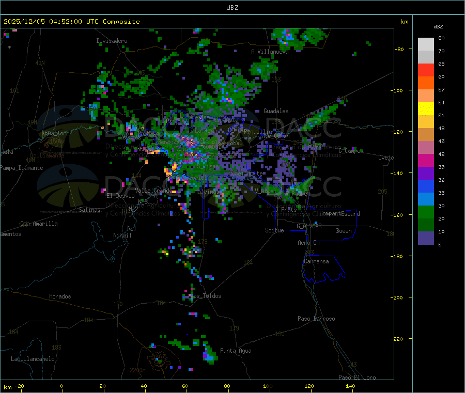
Task: Click the G_ALVEAR place label
Action: pyautogui.click(x=309, y=226)
